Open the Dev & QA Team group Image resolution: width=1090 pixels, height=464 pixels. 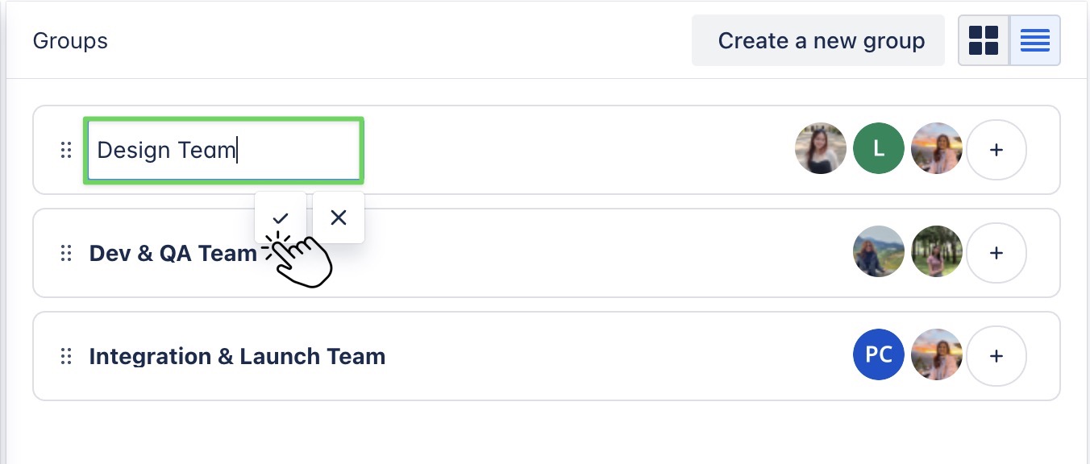point(173,253)
